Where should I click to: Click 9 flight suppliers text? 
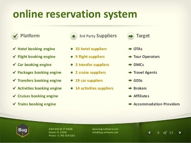[90, 57]
